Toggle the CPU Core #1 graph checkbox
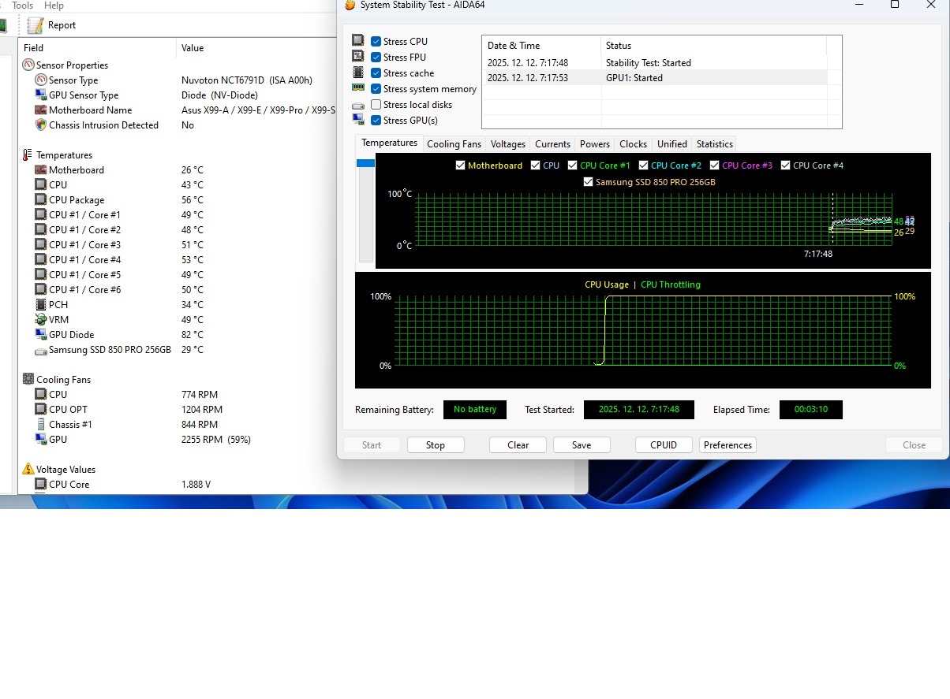Image resolution: width=950 pixels, height=699 pixels. pos(573,165)
